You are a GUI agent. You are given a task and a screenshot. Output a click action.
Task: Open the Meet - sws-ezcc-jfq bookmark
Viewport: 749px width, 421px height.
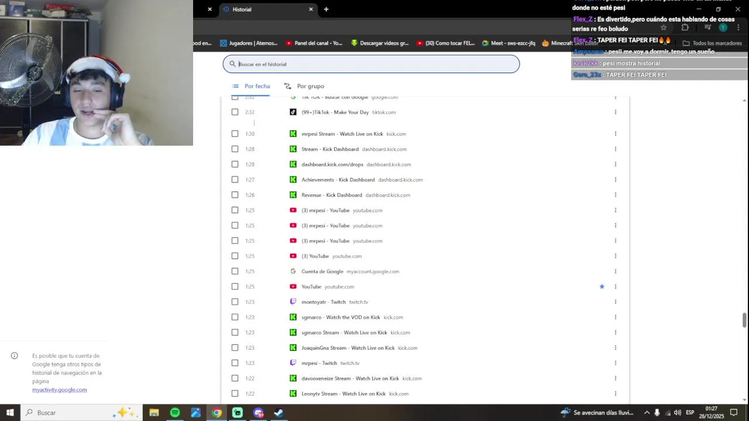[509, 43]
